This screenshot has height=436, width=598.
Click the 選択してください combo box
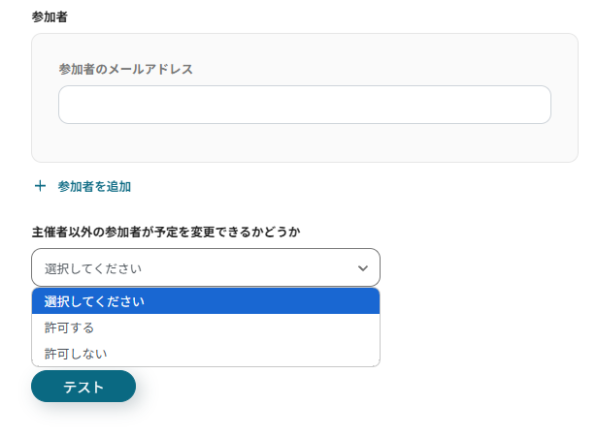[194, 267]
